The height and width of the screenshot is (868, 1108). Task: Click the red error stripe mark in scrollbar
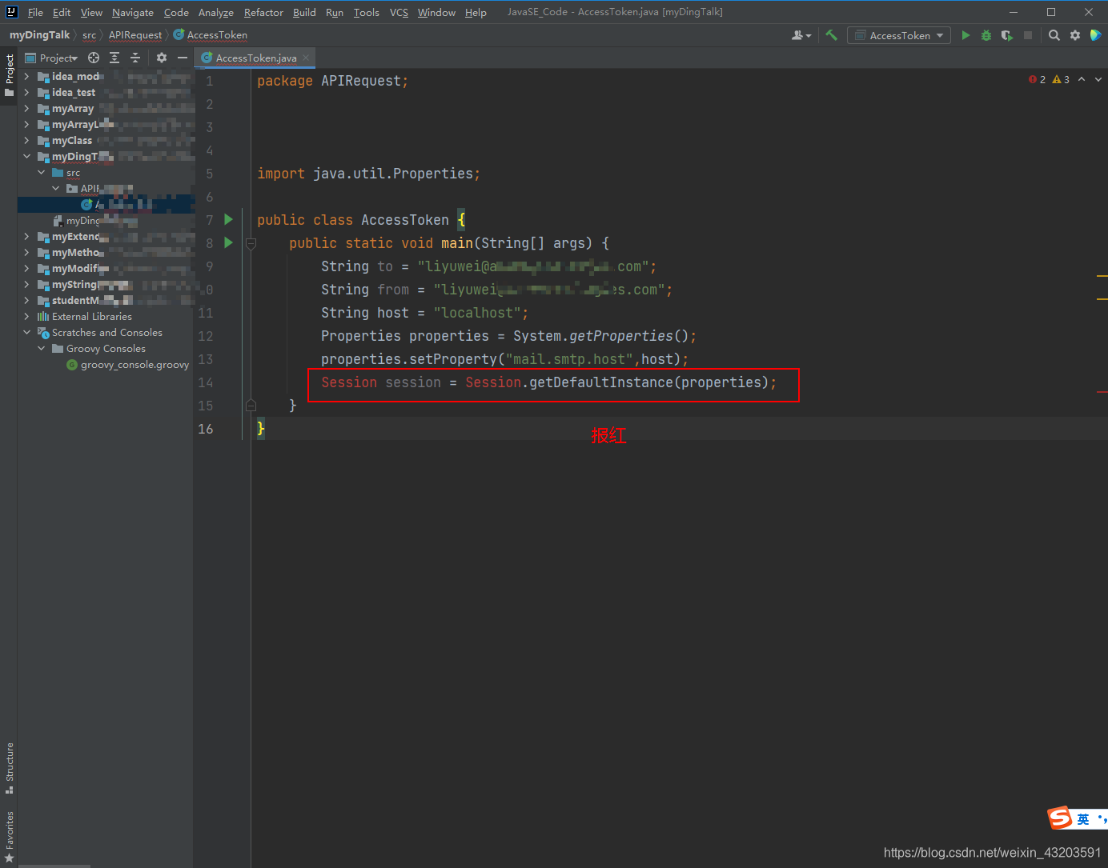tap(1102, 391)
